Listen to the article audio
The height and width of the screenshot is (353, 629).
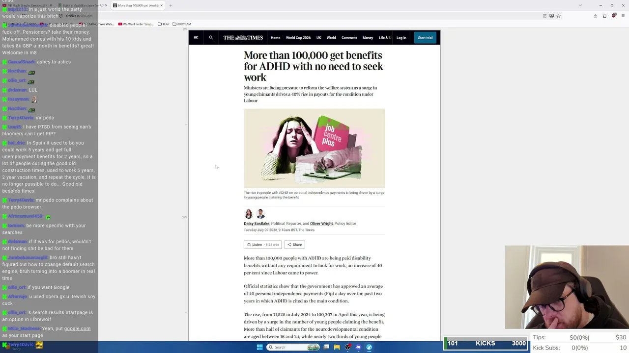[263, 245]
